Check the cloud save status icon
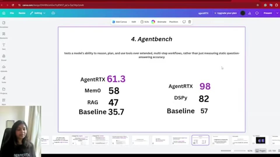The image size is (280, 157). [x=53, y=13]
